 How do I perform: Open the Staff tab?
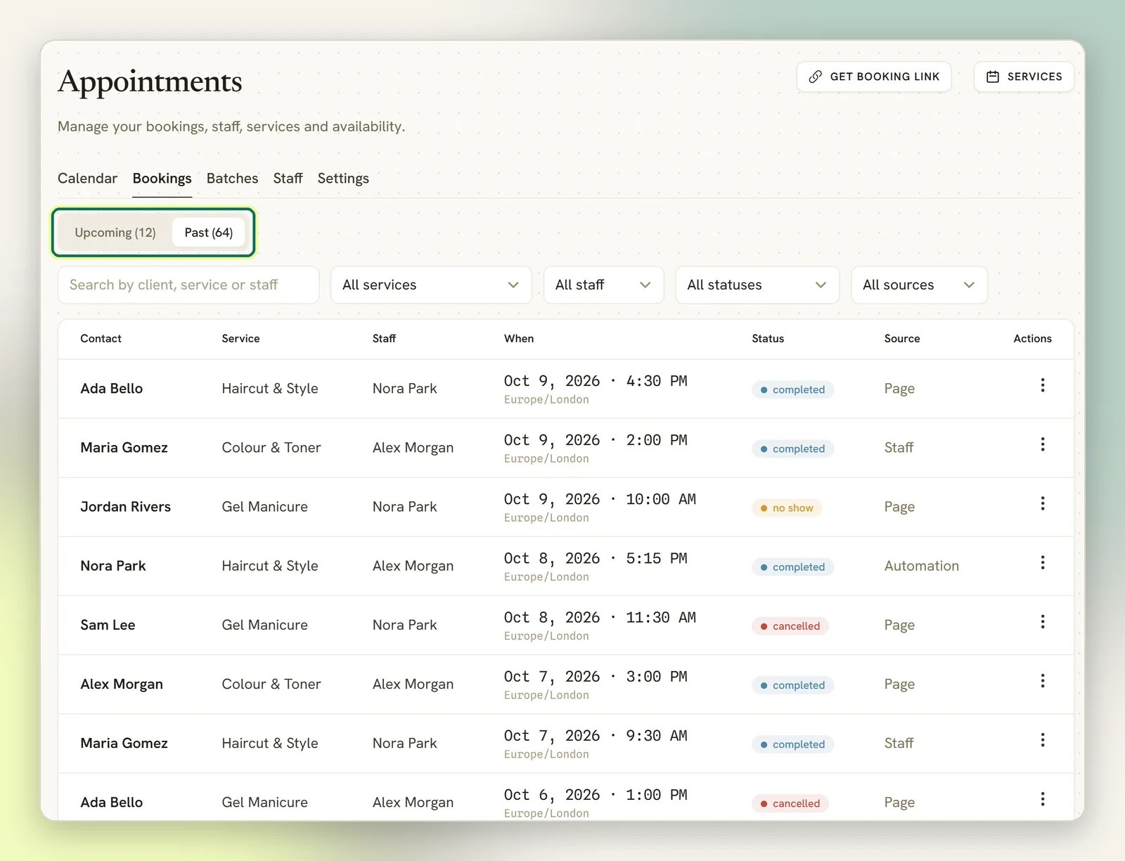(288, 179)
